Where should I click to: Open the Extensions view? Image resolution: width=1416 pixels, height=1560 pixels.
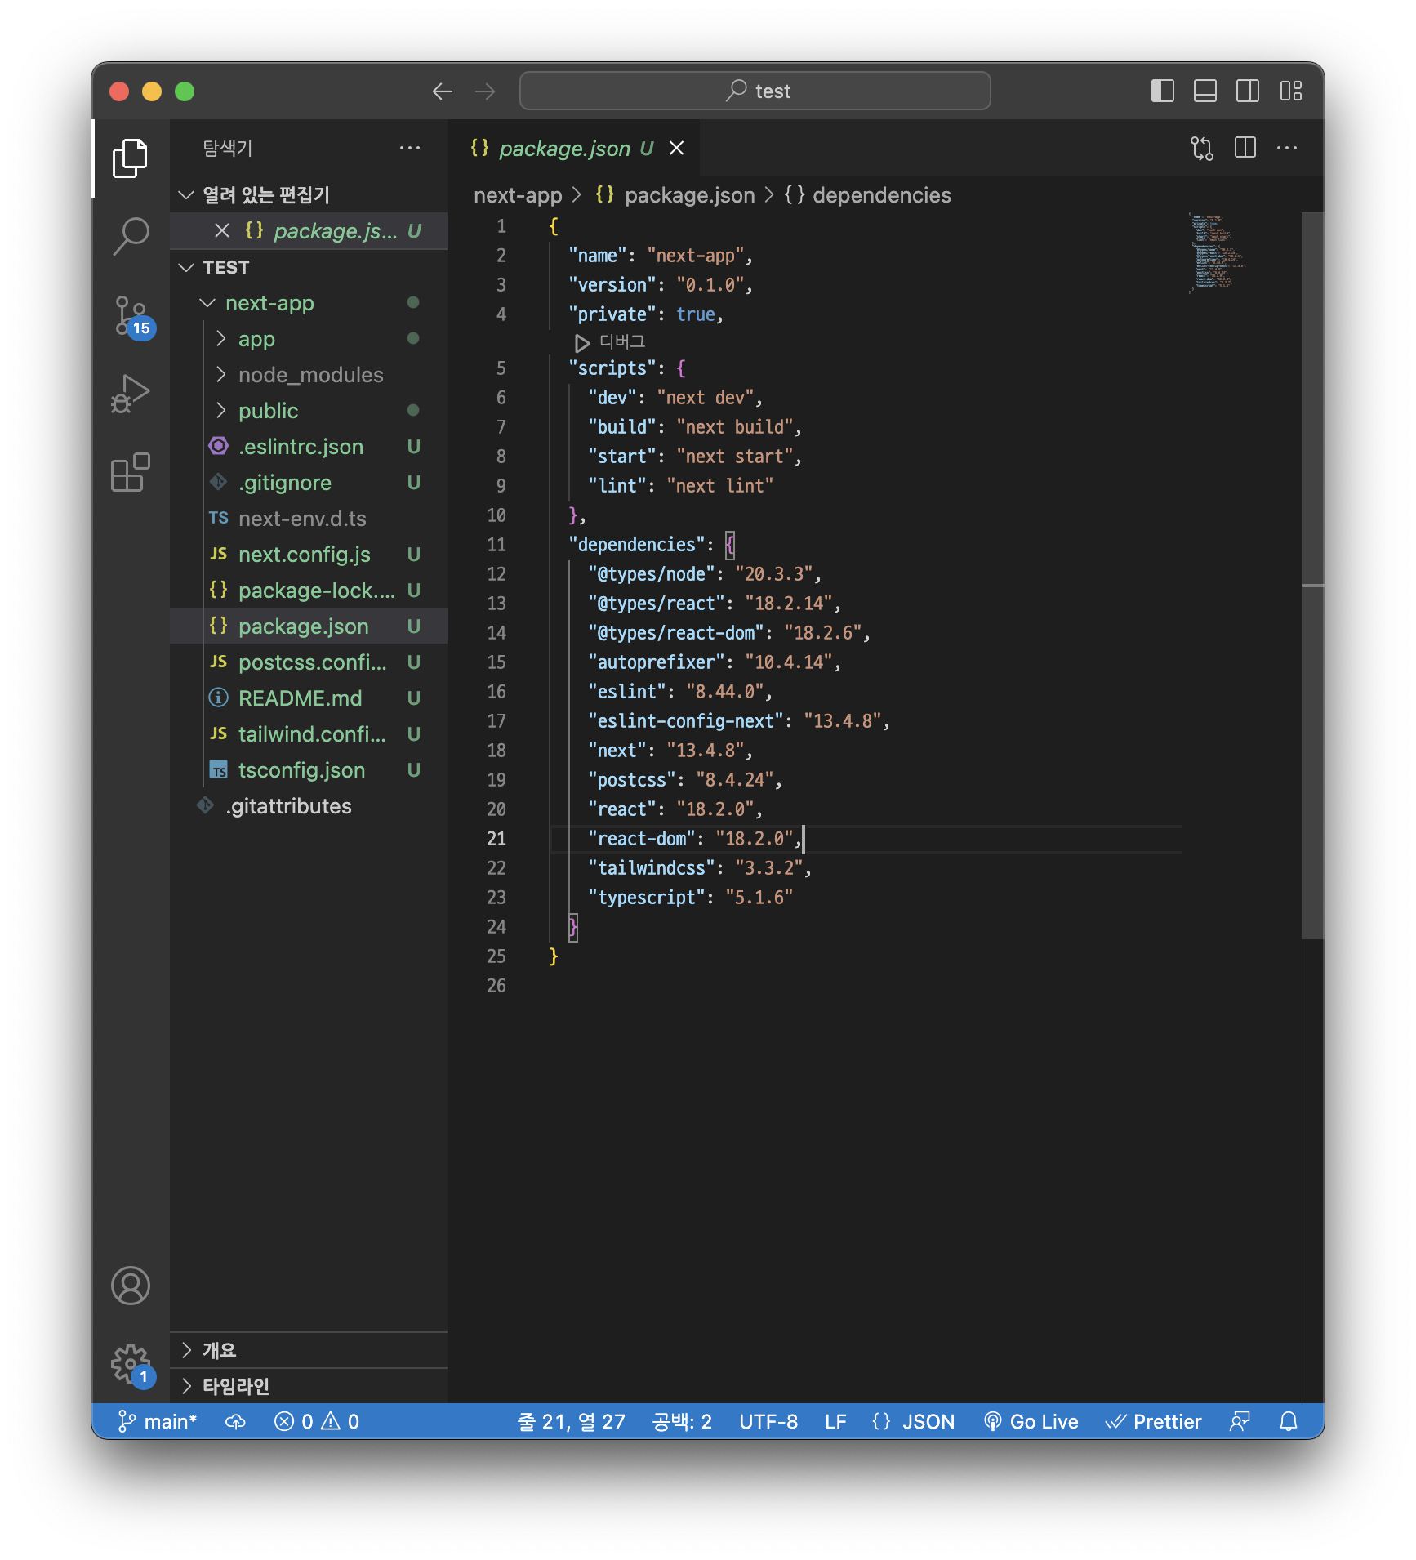130,472
